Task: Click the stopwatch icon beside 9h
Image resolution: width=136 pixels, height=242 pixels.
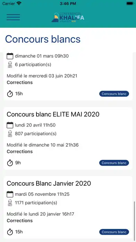Action: pyautogui.click(x=10, y=163)
